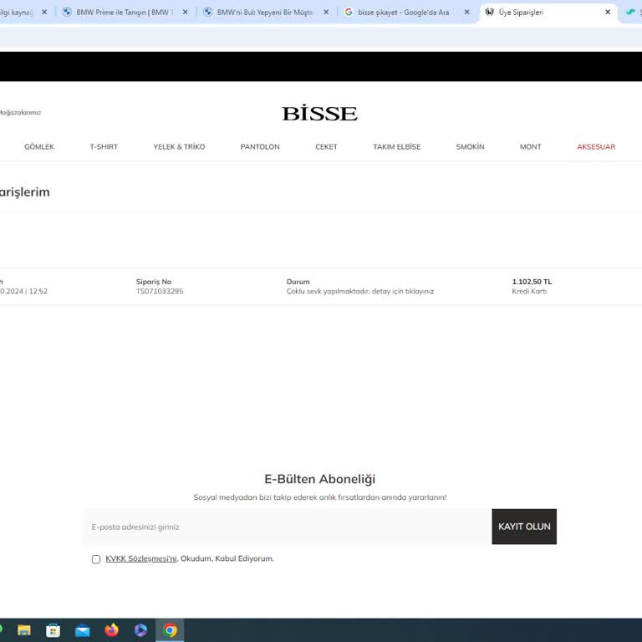The height and width of the screenshot is (642, 642).
Task: Open the MONT category
Action: [531, 146]
